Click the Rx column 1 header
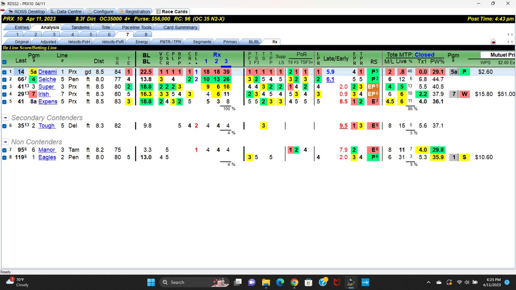516x290 pixels. (x=206, y=61)
